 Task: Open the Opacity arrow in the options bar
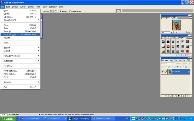click(x=56, y=11)
